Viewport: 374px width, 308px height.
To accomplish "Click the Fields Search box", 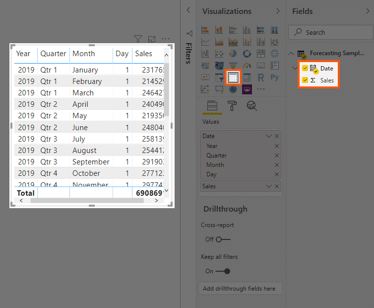I will (x=331, y=32).
